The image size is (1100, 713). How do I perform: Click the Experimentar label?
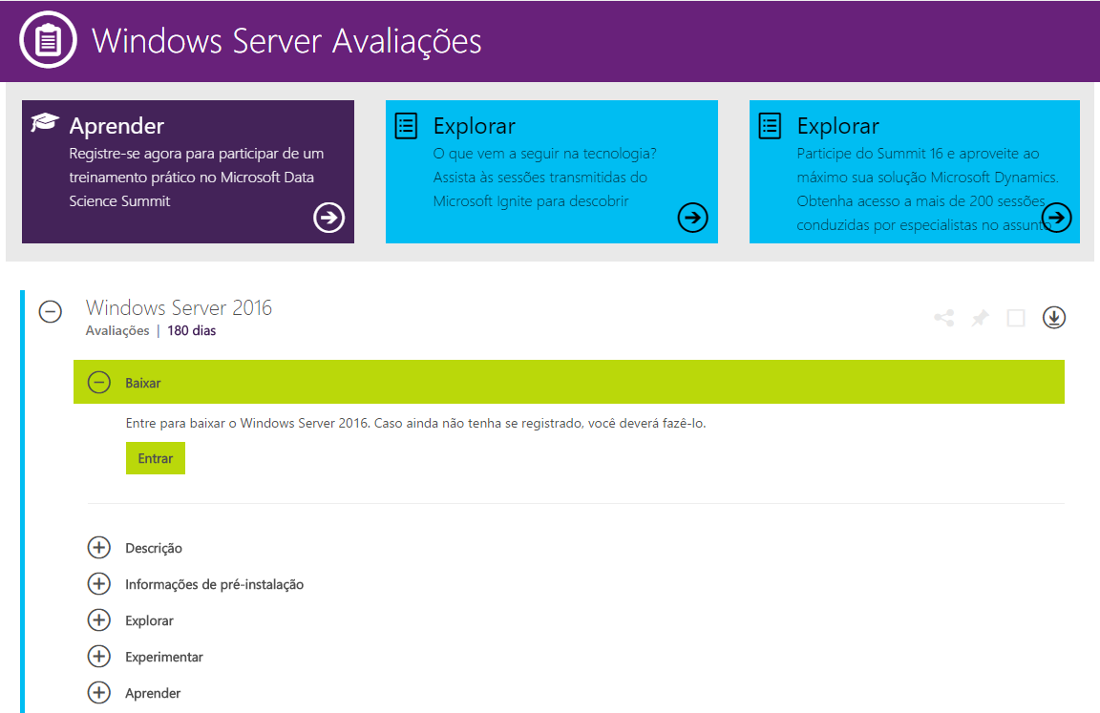[x=164, y=657]
